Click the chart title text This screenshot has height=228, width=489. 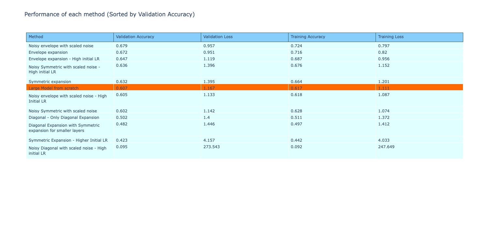click(x=110, y=14)
